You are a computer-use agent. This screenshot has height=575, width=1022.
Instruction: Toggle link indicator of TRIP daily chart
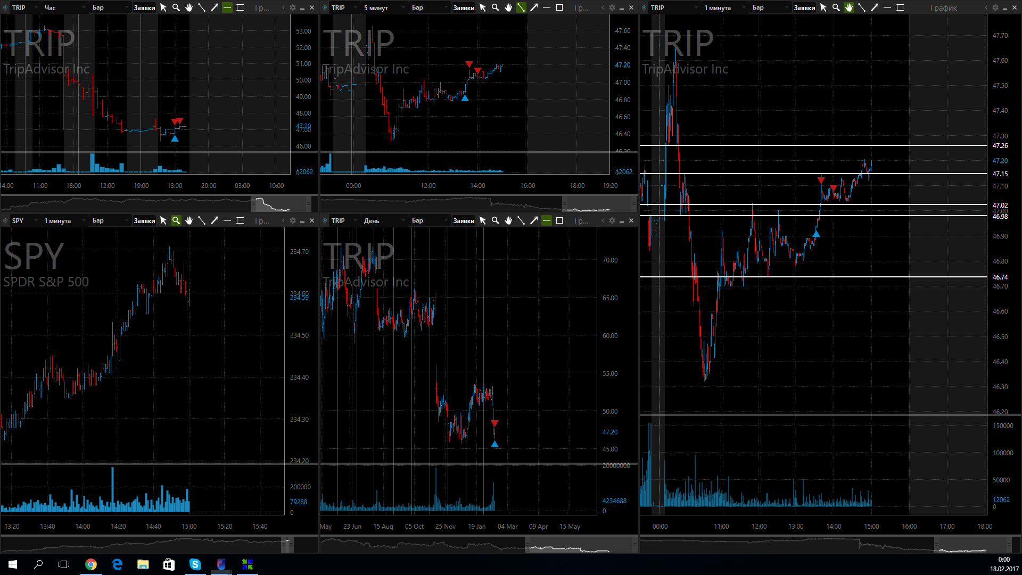click(325, 220)
